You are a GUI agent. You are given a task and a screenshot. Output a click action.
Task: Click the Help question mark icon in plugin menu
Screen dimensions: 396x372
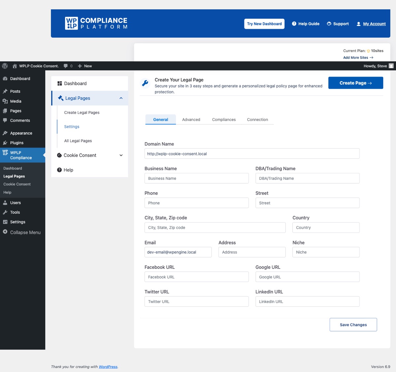pos(59,170)
